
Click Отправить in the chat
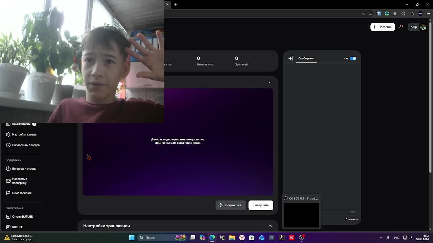coord(351,219)
